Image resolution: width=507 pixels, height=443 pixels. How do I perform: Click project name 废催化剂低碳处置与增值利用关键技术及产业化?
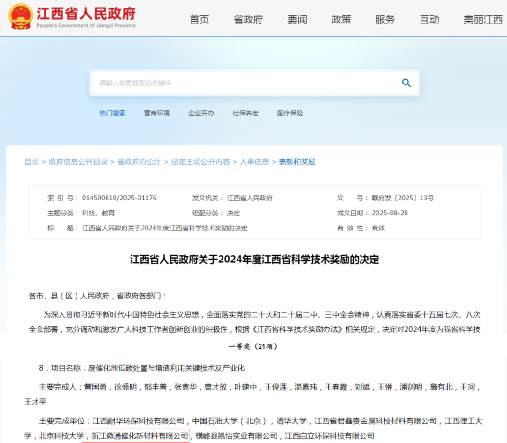click(x=166, y=368)
